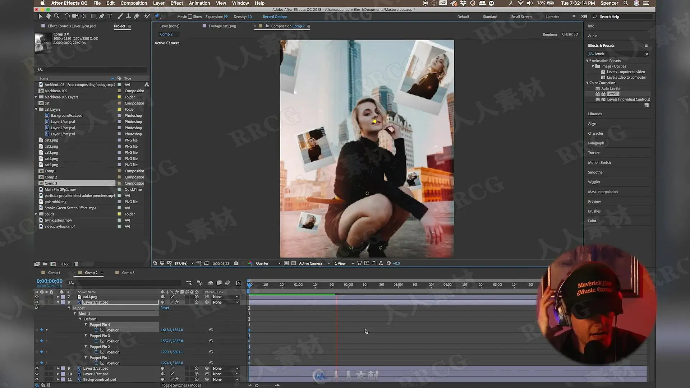Select the Unified Camera tool
Viewport: 690px width, 388px height.
[x=75, y=16]
